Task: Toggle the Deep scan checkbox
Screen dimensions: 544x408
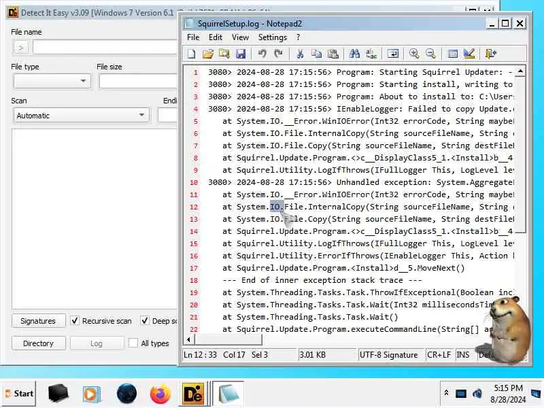Action: [145, 320]
